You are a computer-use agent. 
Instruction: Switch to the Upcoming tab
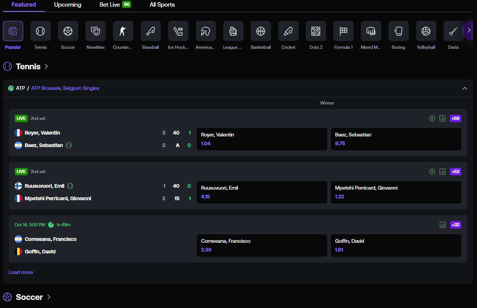[68, 5]
